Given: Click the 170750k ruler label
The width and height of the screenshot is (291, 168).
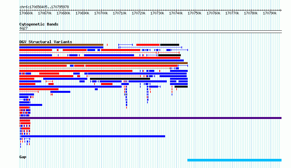Looking at the screenshot, I should tap(195, 13).
